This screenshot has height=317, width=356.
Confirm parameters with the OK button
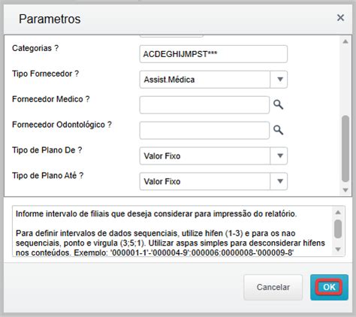329,287
